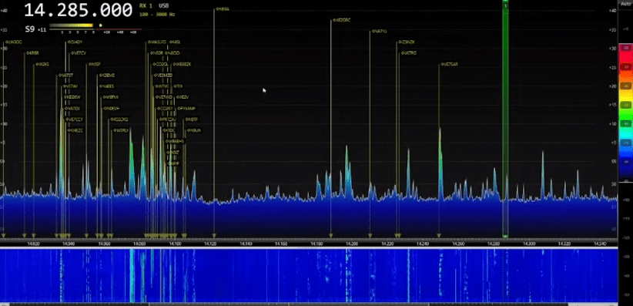
Task: Click the XE2ORC spot label
Action: tap(342, 20)
